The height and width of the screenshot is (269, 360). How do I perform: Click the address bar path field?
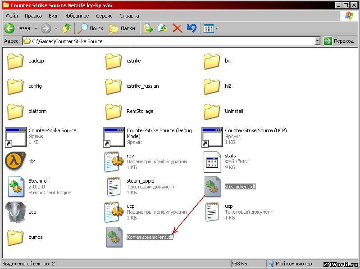169,41
